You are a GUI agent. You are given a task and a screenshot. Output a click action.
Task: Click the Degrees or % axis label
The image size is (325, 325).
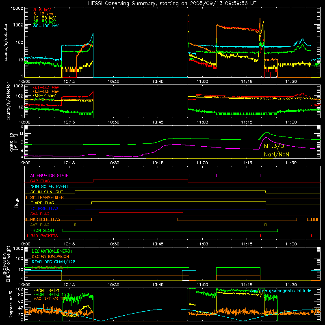pyautogui.click(x=11, y=304)
